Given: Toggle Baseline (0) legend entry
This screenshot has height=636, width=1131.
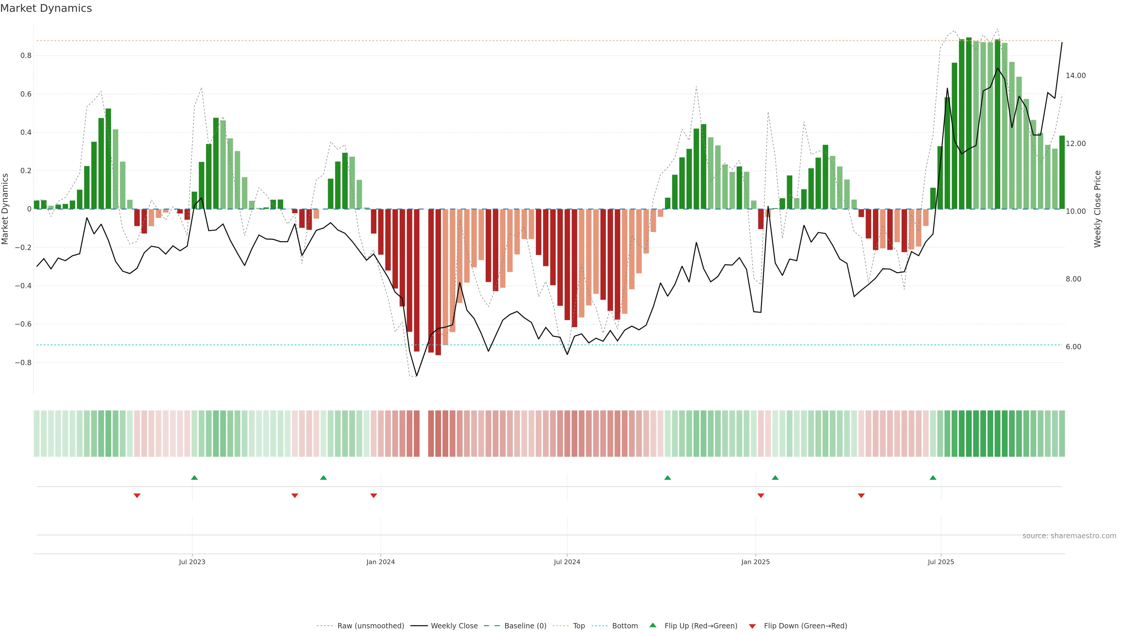Looking at the screenshot, I should click(x=525, y=626).
